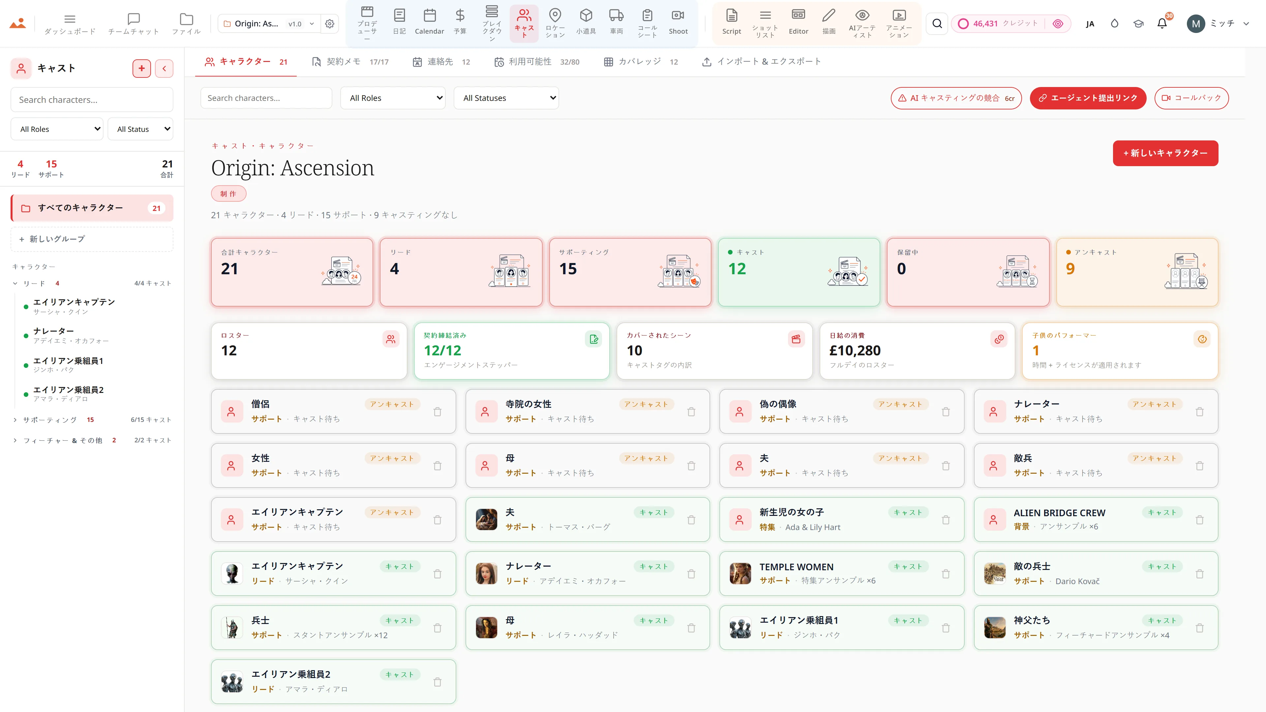1266x712 pixels.
Task: Delete the 偽の偶像 character card
Action: coord(946,412)
